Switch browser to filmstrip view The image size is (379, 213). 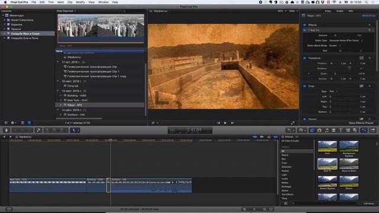pos(23,122)
